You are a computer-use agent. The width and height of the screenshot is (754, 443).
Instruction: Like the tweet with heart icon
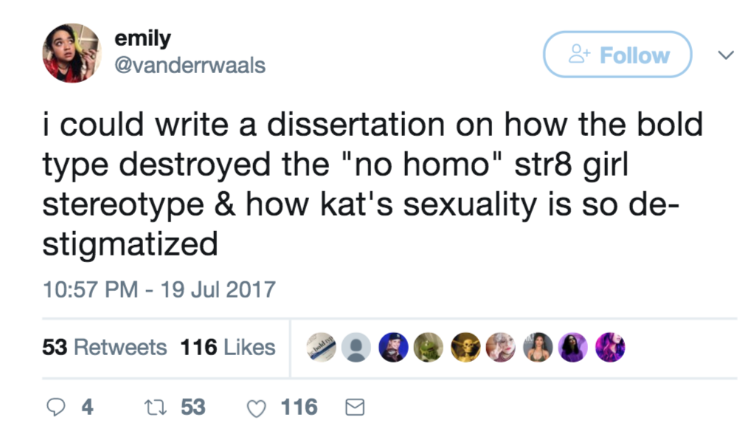(x=256, y=408)
